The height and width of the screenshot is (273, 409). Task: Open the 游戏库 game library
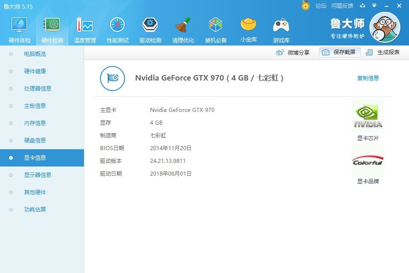281,27
